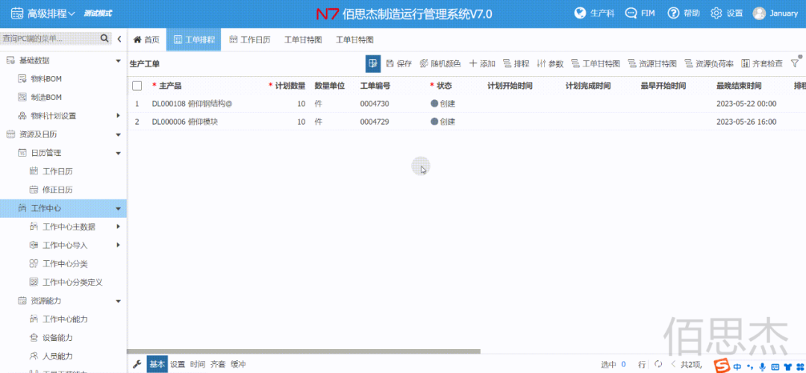The image size is (806, 373).
Task: Click the 帮助 help link
Action: [x=684, y=13]
